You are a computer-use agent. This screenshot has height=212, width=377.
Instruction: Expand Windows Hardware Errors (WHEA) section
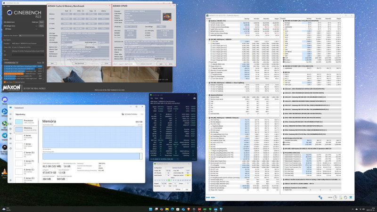[x=282, y=188]
